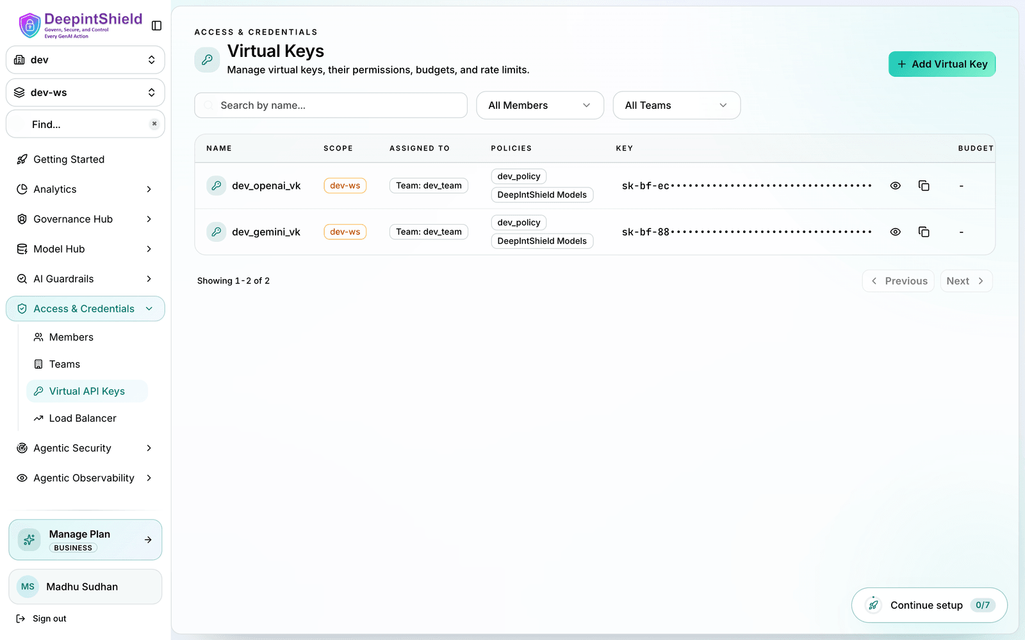The width and height of the screenshot is (1025, 640).
Task: Click the Search by name field
Action: (331, 105)
